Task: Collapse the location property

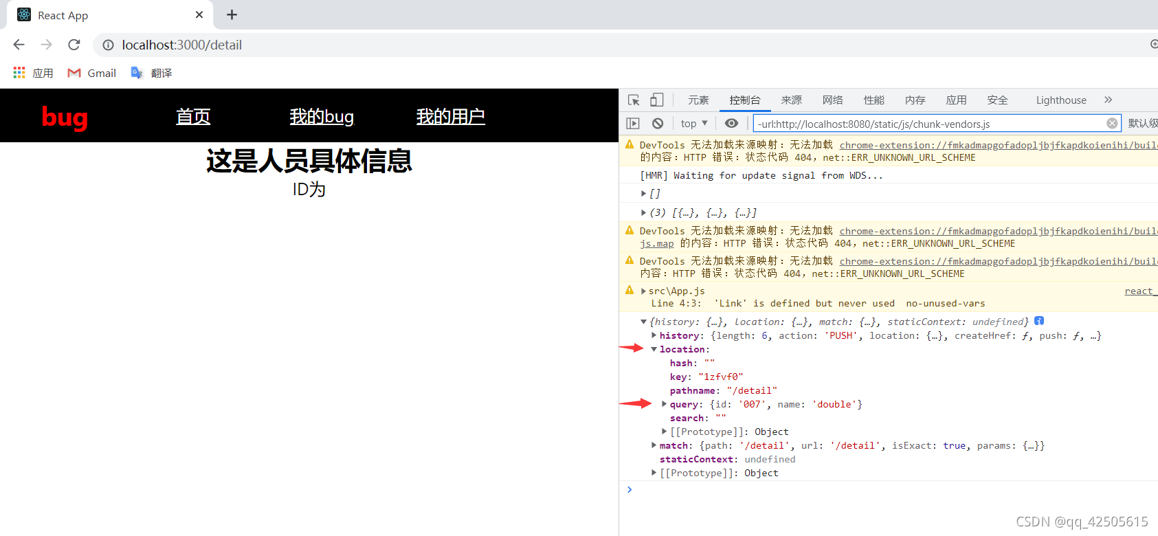Action: [x=654, y=349]
